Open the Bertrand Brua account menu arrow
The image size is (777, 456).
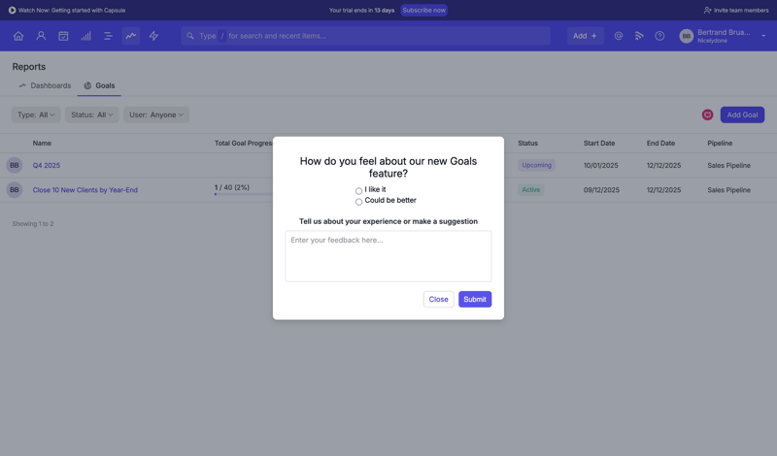point(763,36)
